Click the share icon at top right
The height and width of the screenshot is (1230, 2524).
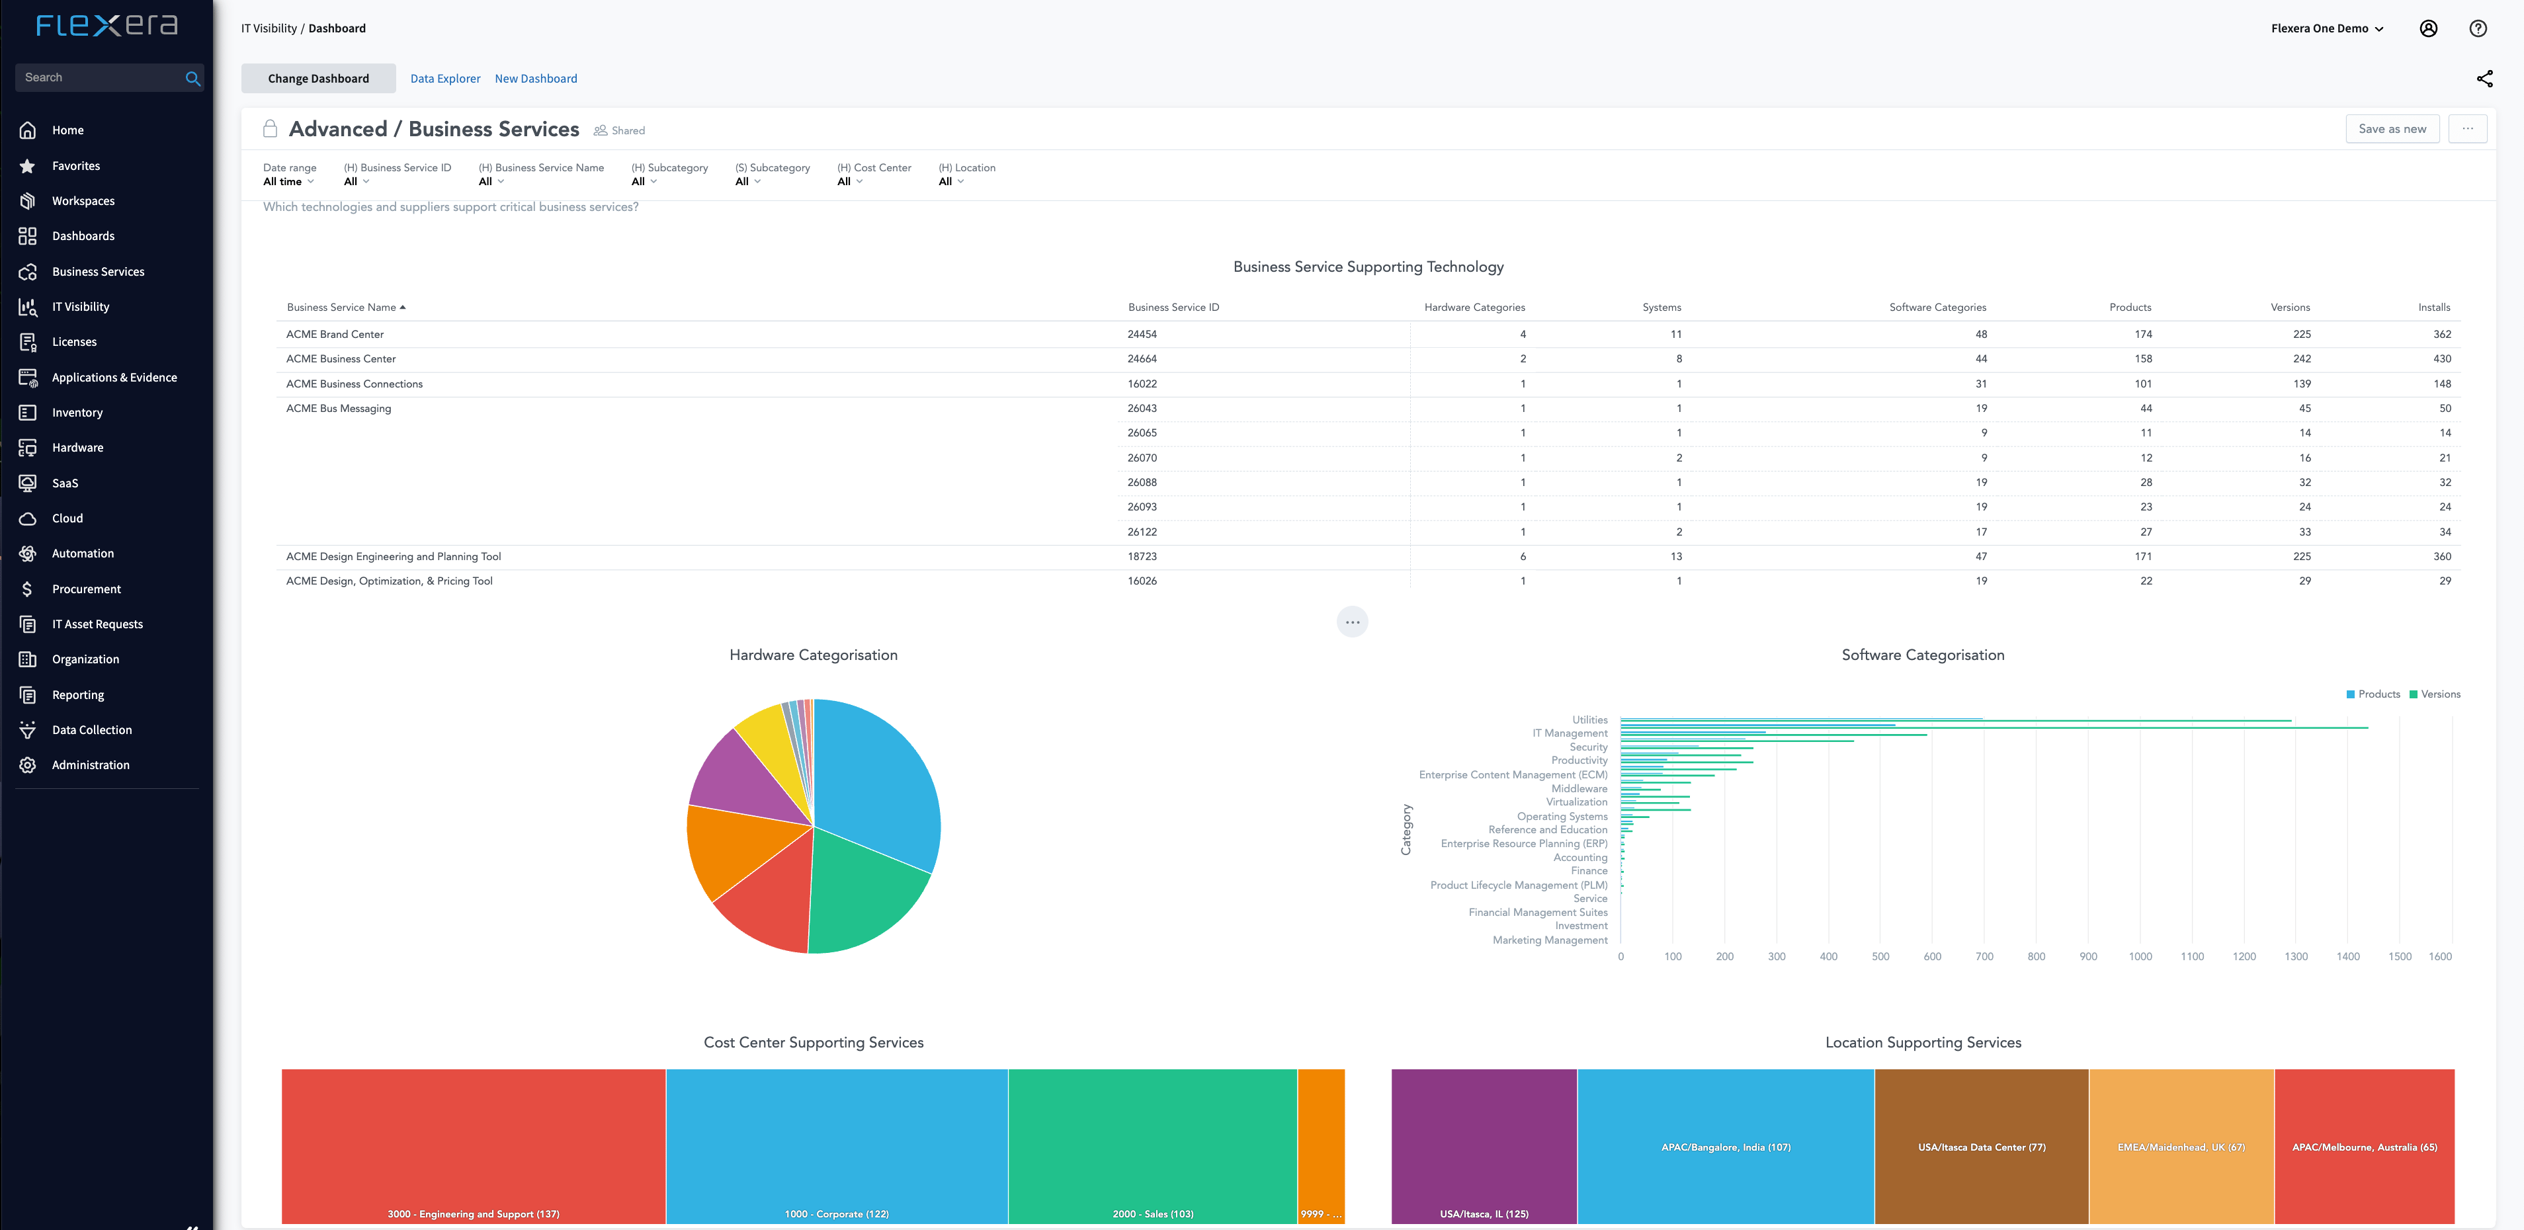(x=2484, y=78)
